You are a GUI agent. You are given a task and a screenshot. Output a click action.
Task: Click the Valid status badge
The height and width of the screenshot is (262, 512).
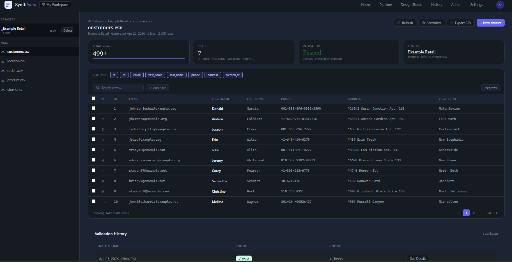click(x=244, y=259)
